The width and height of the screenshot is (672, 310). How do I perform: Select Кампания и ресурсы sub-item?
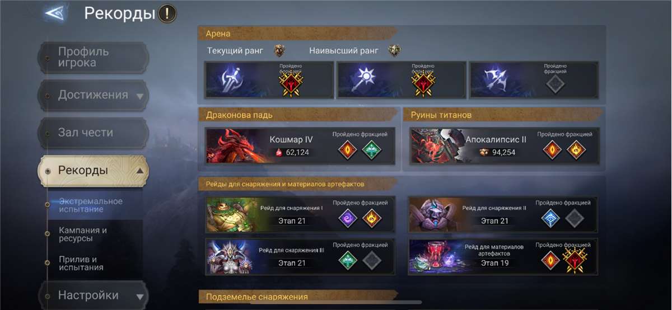84,234
